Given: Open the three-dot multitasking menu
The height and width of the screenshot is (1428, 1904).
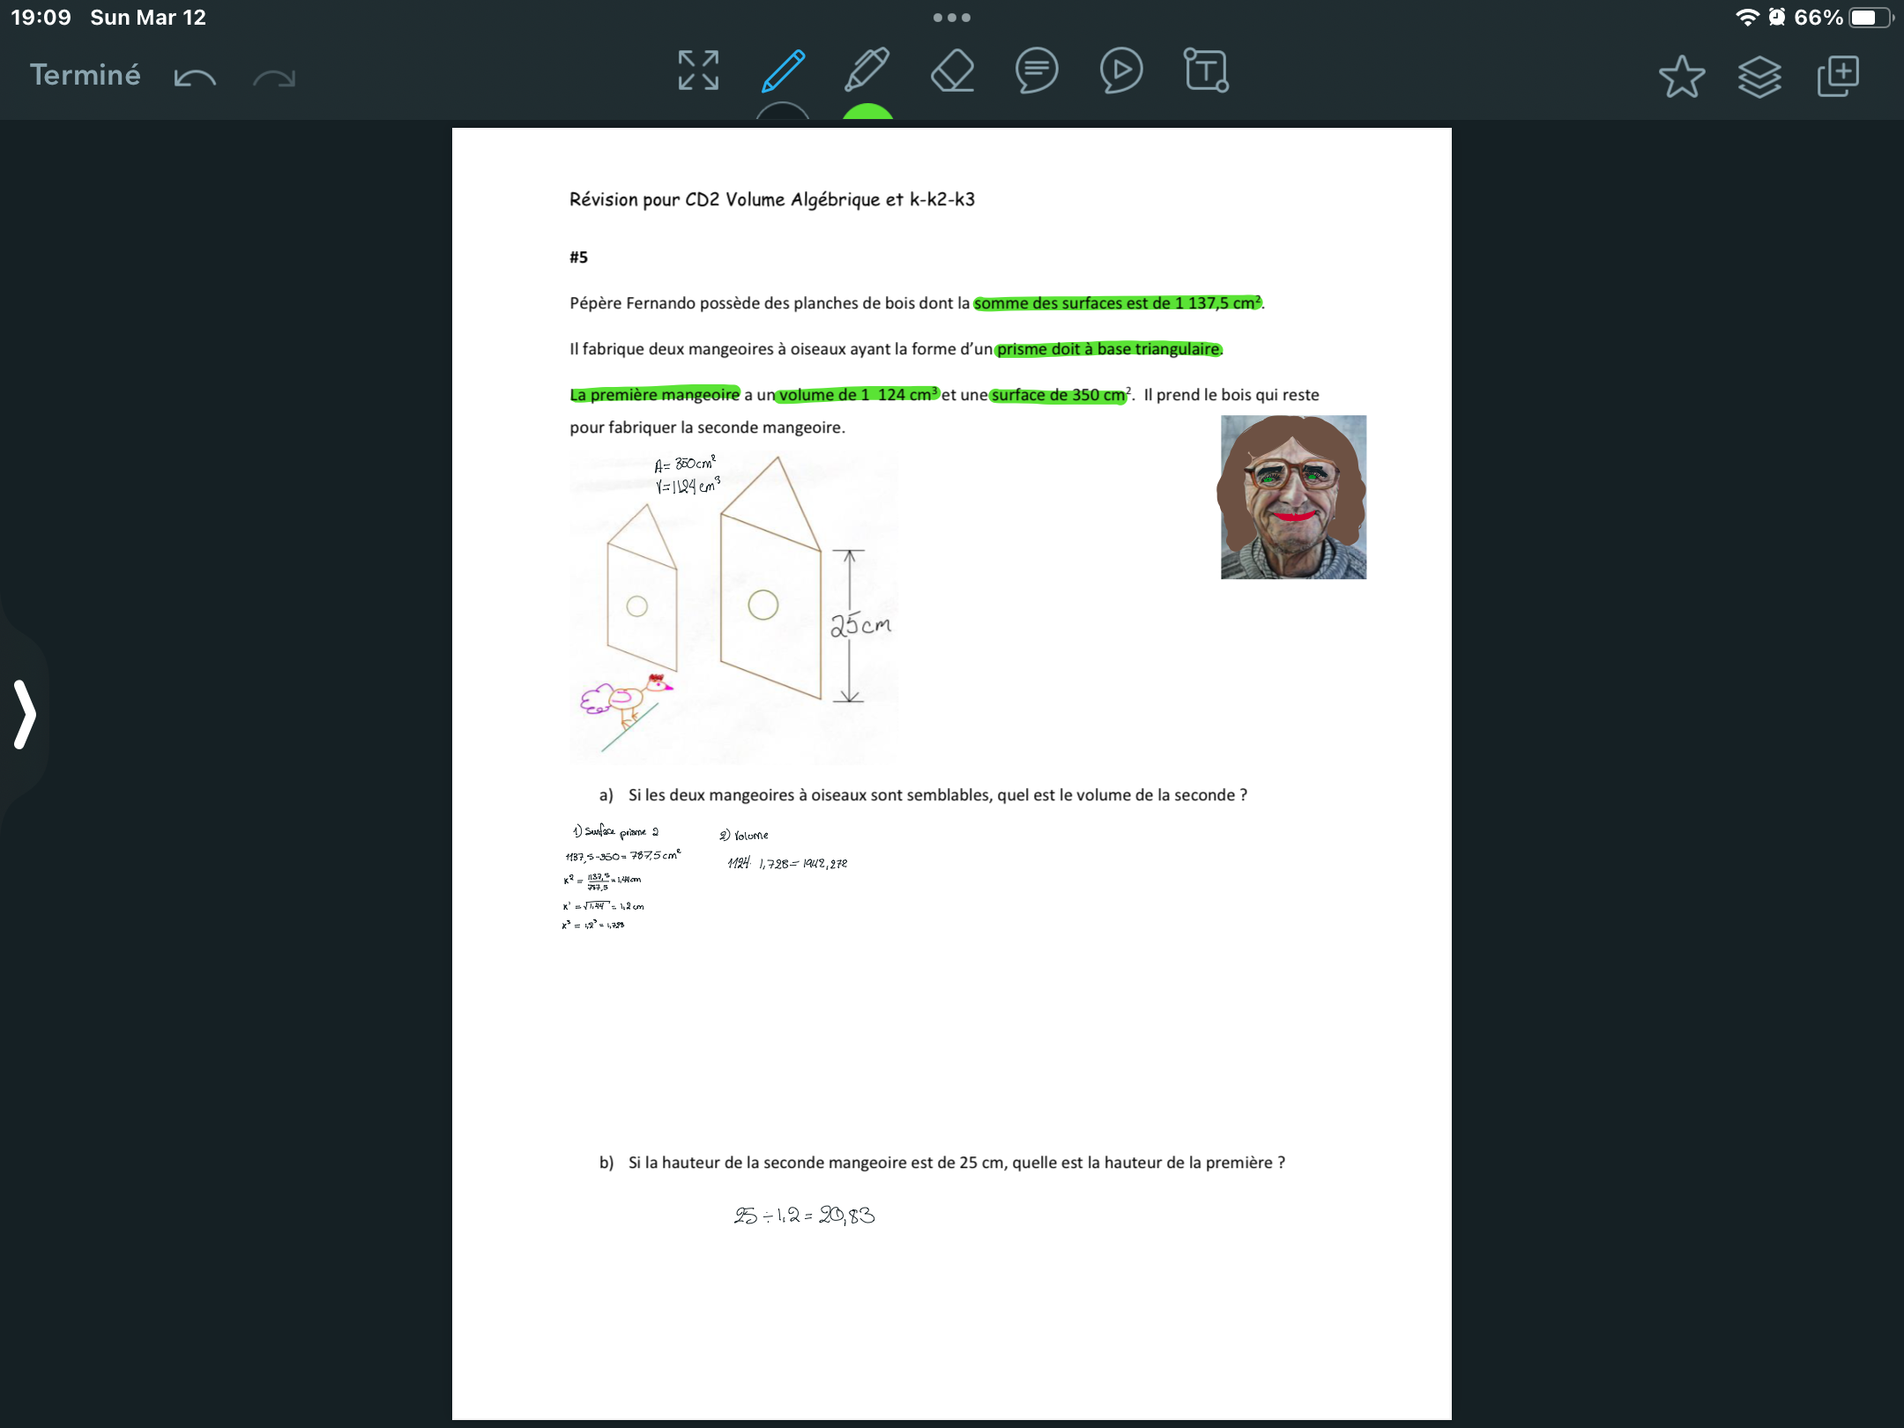Looking at the screenshot, I should tap(952, 18).
